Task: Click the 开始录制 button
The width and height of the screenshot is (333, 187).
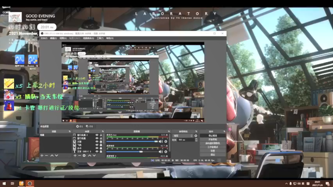Action: click(213, 140)
